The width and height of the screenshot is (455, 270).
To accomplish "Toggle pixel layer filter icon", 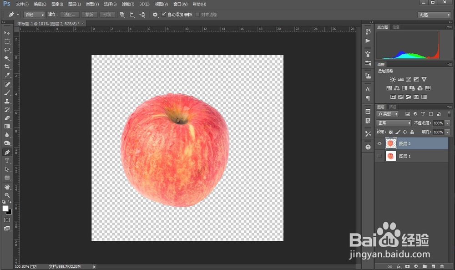I will (x=408, y=114).
